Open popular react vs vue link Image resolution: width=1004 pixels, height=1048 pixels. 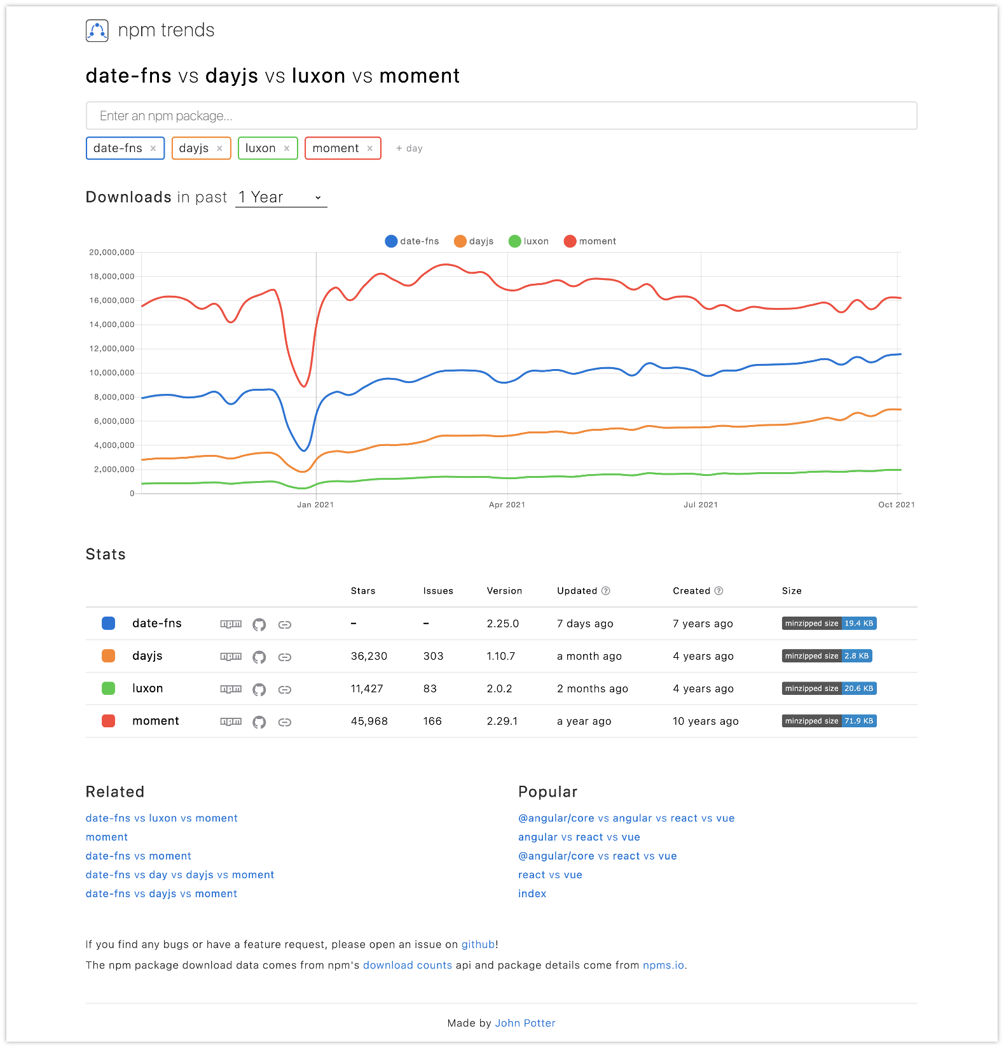(550, 875)
